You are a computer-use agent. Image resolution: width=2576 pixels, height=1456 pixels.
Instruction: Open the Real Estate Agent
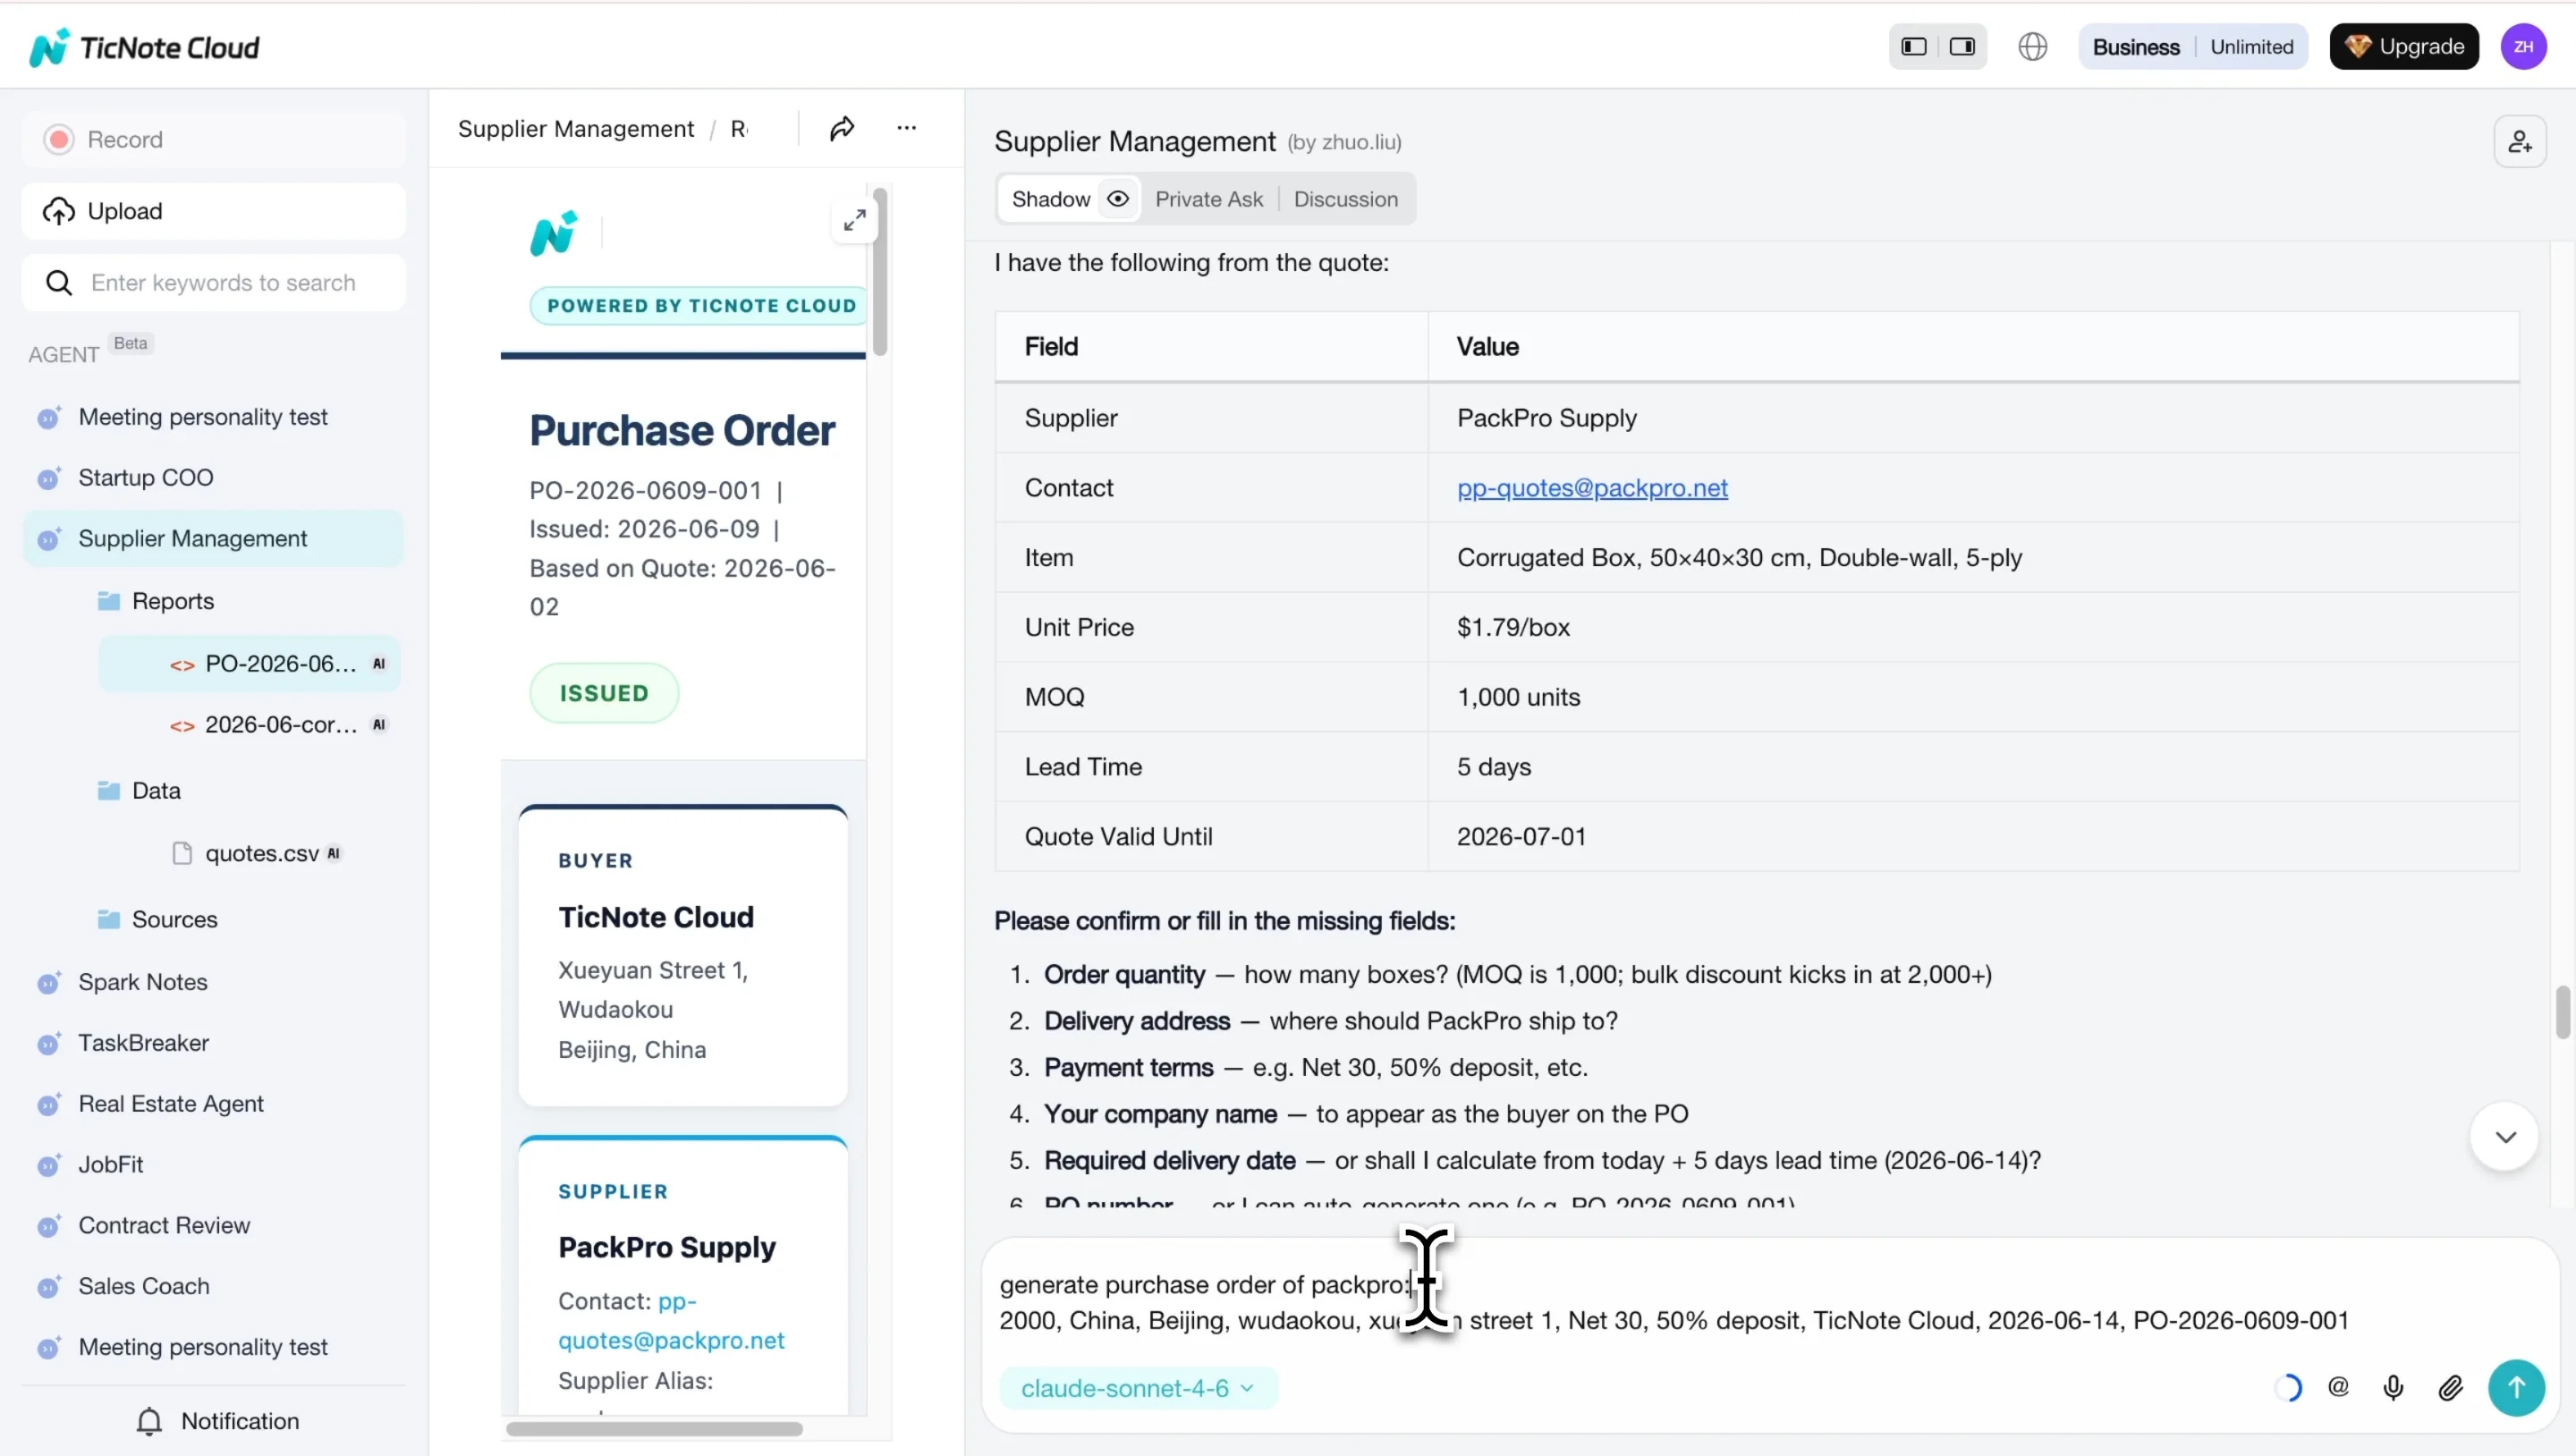pyautogui.click(x=171, y=1104)
